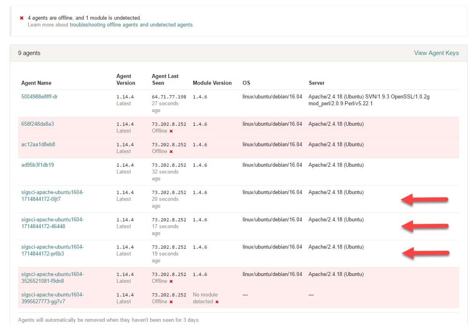
Task: Open agent 5004988e8fff-dr
Action: [39, 97]
